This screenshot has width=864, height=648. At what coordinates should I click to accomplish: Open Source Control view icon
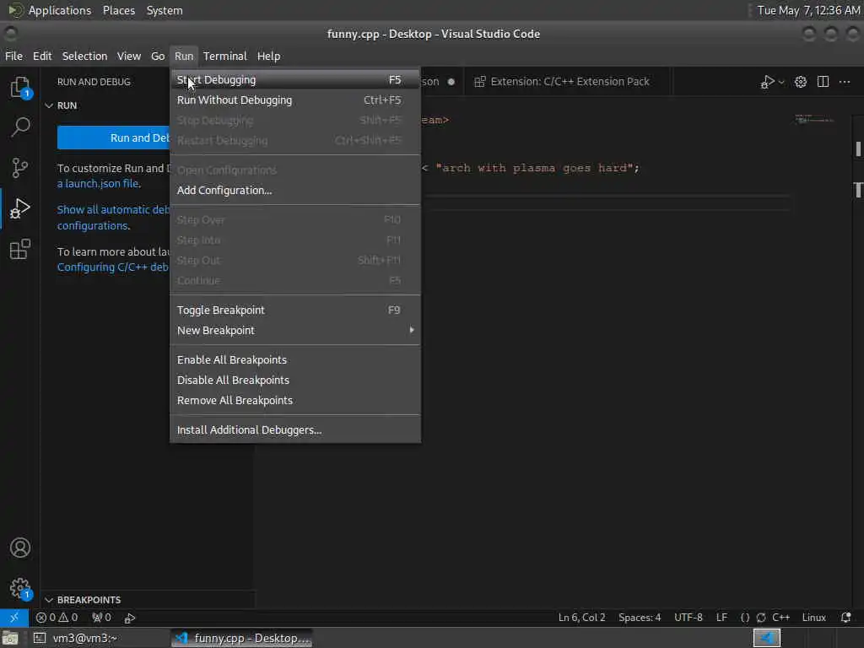coord(20,168)
